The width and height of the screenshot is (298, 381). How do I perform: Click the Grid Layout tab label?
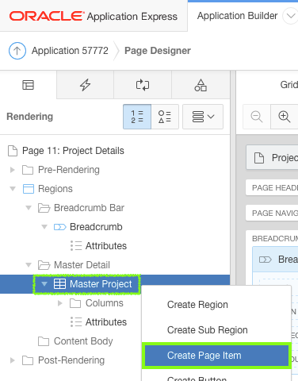pyautogui.click(x=289, y=85)
